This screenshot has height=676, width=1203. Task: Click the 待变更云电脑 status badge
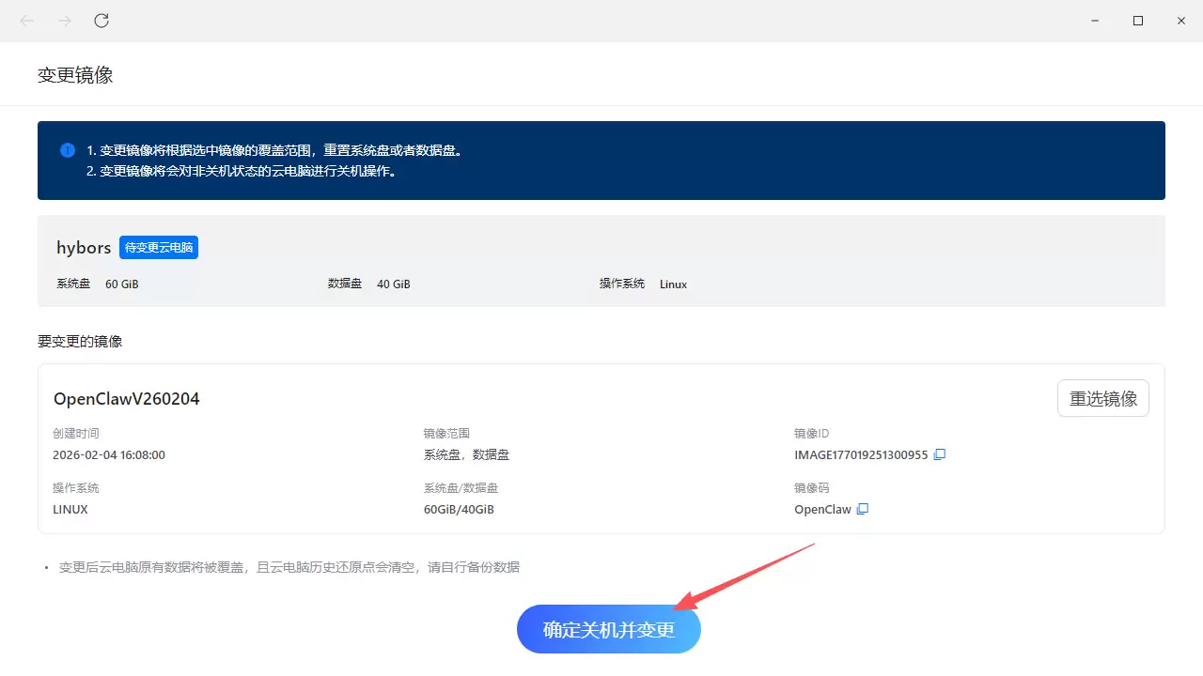coord(158,247)
